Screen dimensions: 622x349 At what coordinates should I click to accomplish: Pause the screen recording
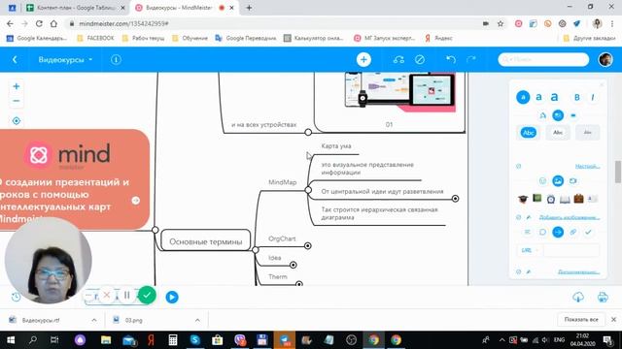tap(127, 295)
